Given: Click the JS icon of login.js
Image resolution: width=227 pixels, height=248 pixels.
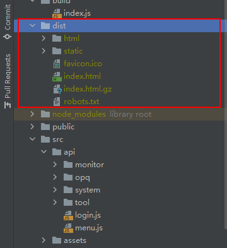Looking at the screenshot, I should pyautogui.click(x=68, y=216).
